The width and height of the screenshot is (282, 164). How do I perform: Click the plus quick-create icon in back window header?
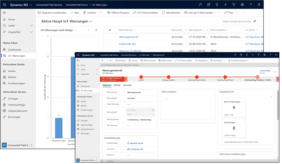[225, 5]
